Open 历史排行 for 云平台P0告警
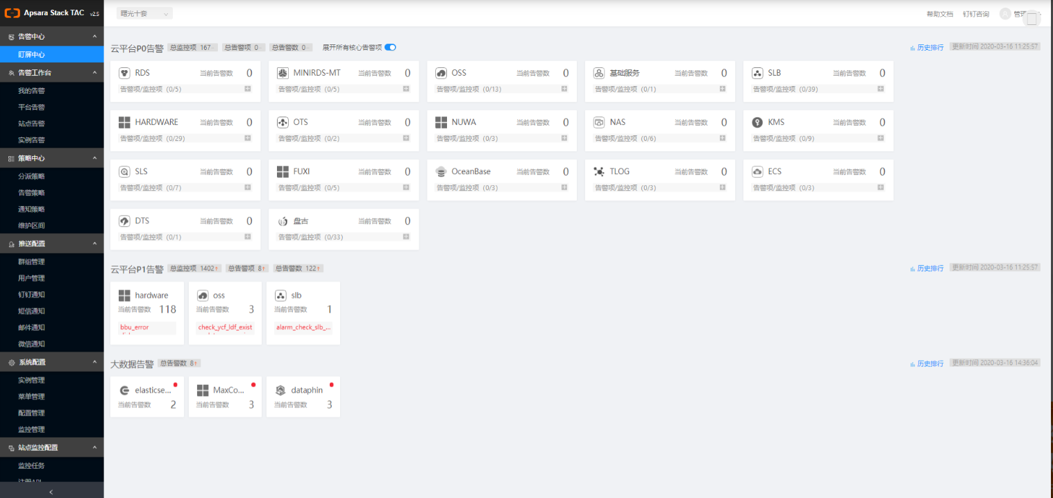This screenshot has height=498, width=1053. [x=927, y=47]
